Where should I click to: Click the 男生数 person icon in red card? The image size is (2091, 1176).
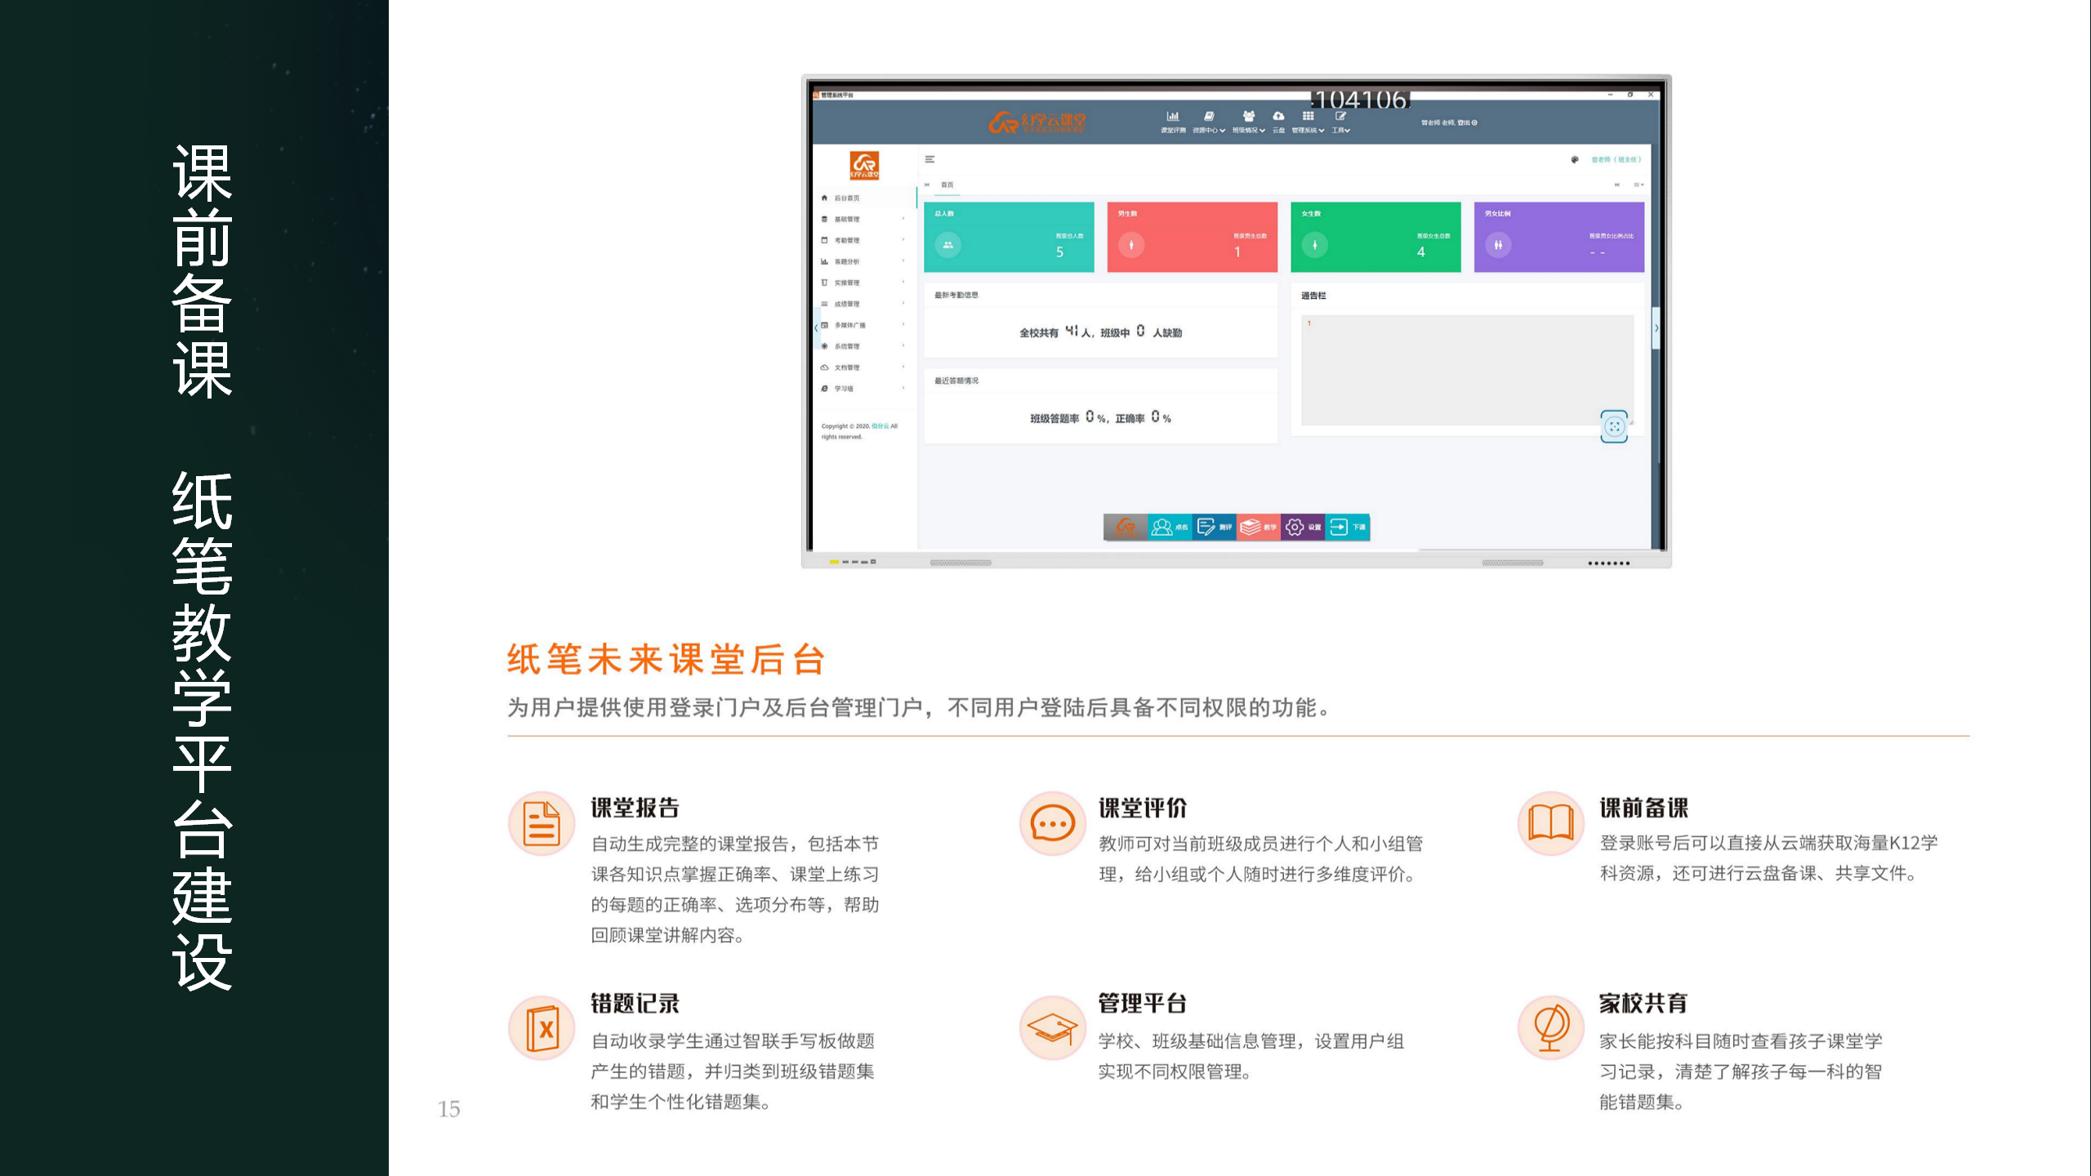pos(1131,244)
